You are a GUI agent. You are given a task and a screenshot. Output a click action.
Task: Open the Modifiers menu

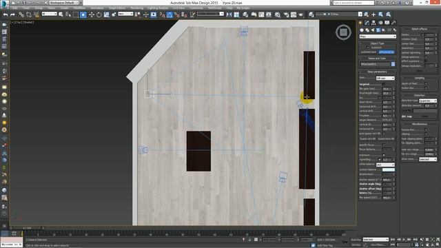[79, 8]
